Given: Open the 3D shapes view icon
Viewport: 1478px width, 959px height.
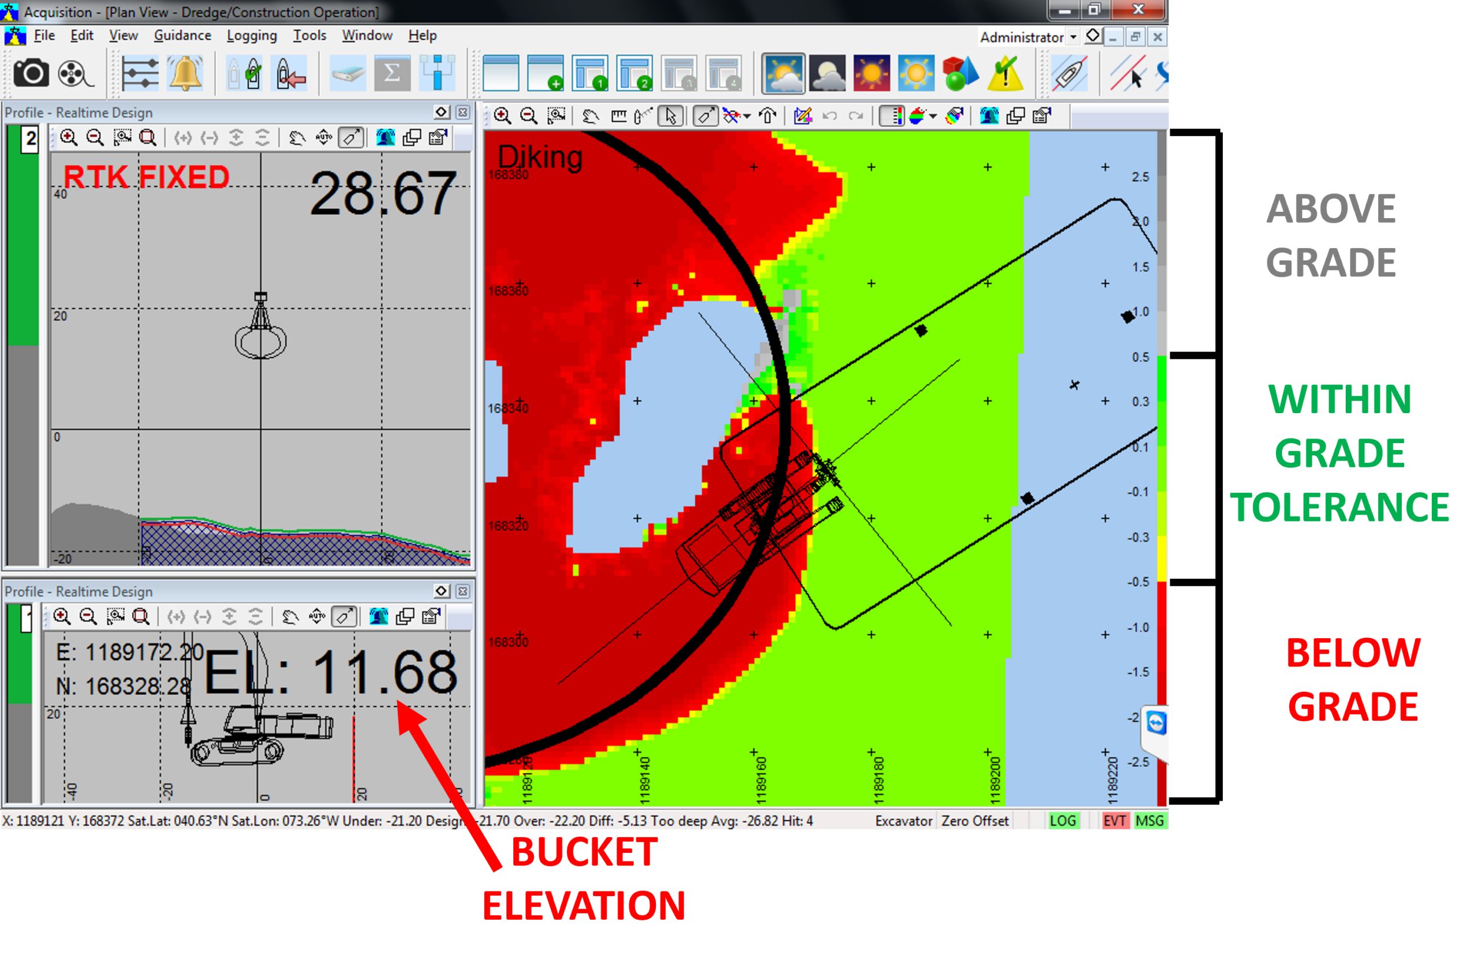Looking at the screenshot, I should tap(960, 73).
